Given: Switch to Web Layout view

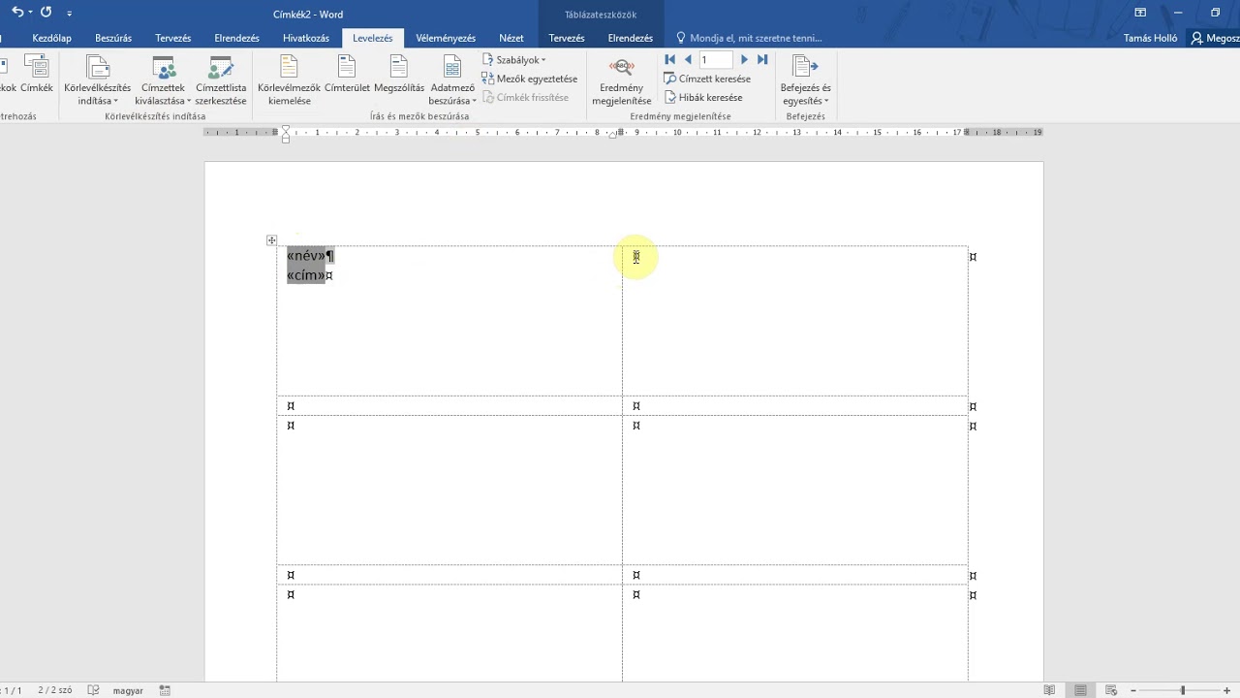Looking at the screenshot, I should click(1111, 690).
